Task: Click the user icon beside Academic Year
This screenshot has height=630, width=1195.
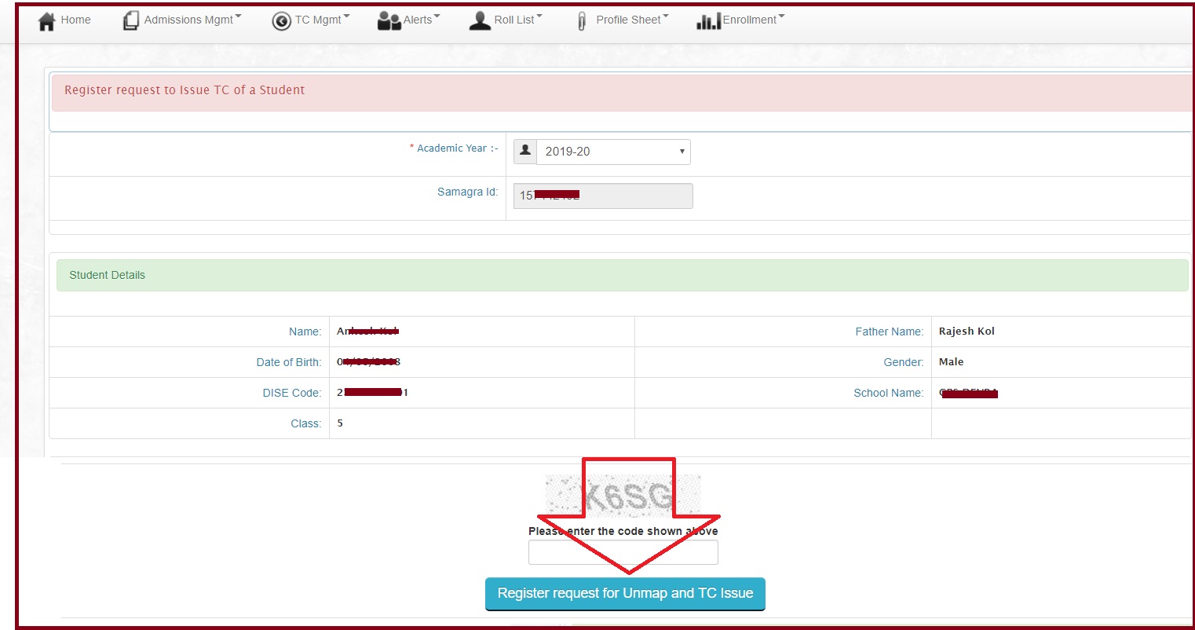Action: click(x=525, y=151)
